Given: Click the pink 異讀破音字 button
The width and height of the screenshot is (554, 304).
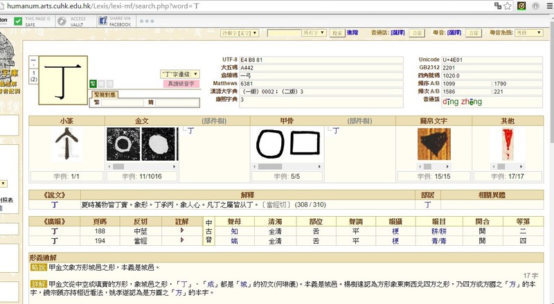Looking at the screenshot, I should click(x=181, y=84).
